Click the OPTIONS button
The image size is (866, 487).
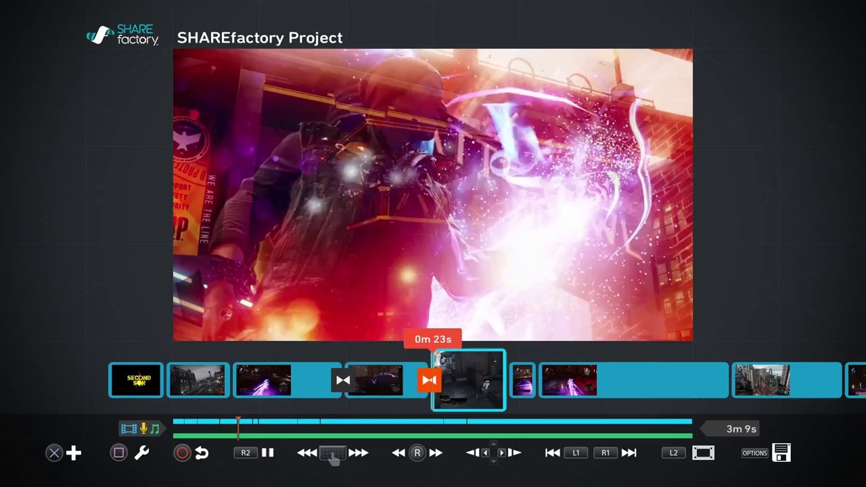(755, 453)
